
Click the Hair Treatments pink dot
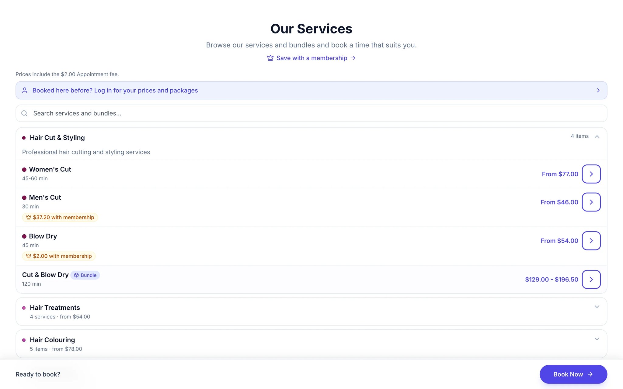click(24, 308)
